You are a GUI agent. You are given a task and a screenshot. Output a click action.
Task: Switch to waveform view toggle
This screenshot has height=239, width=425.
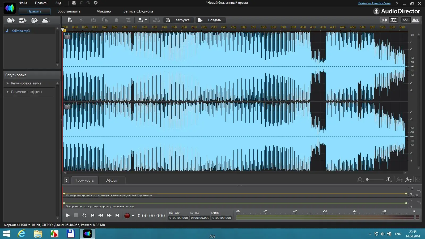tap(406, 20)
